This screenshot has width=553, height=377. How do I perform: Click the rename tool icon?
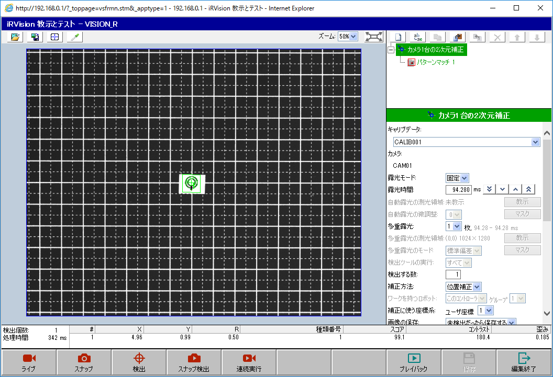point(418,37)
